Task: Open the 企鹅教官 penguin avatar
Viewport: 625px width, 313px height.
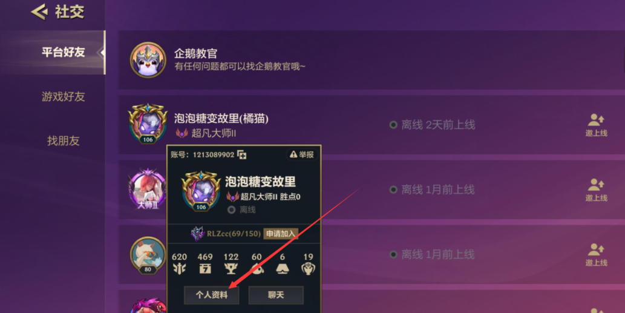Action: [x=148, y=60]
